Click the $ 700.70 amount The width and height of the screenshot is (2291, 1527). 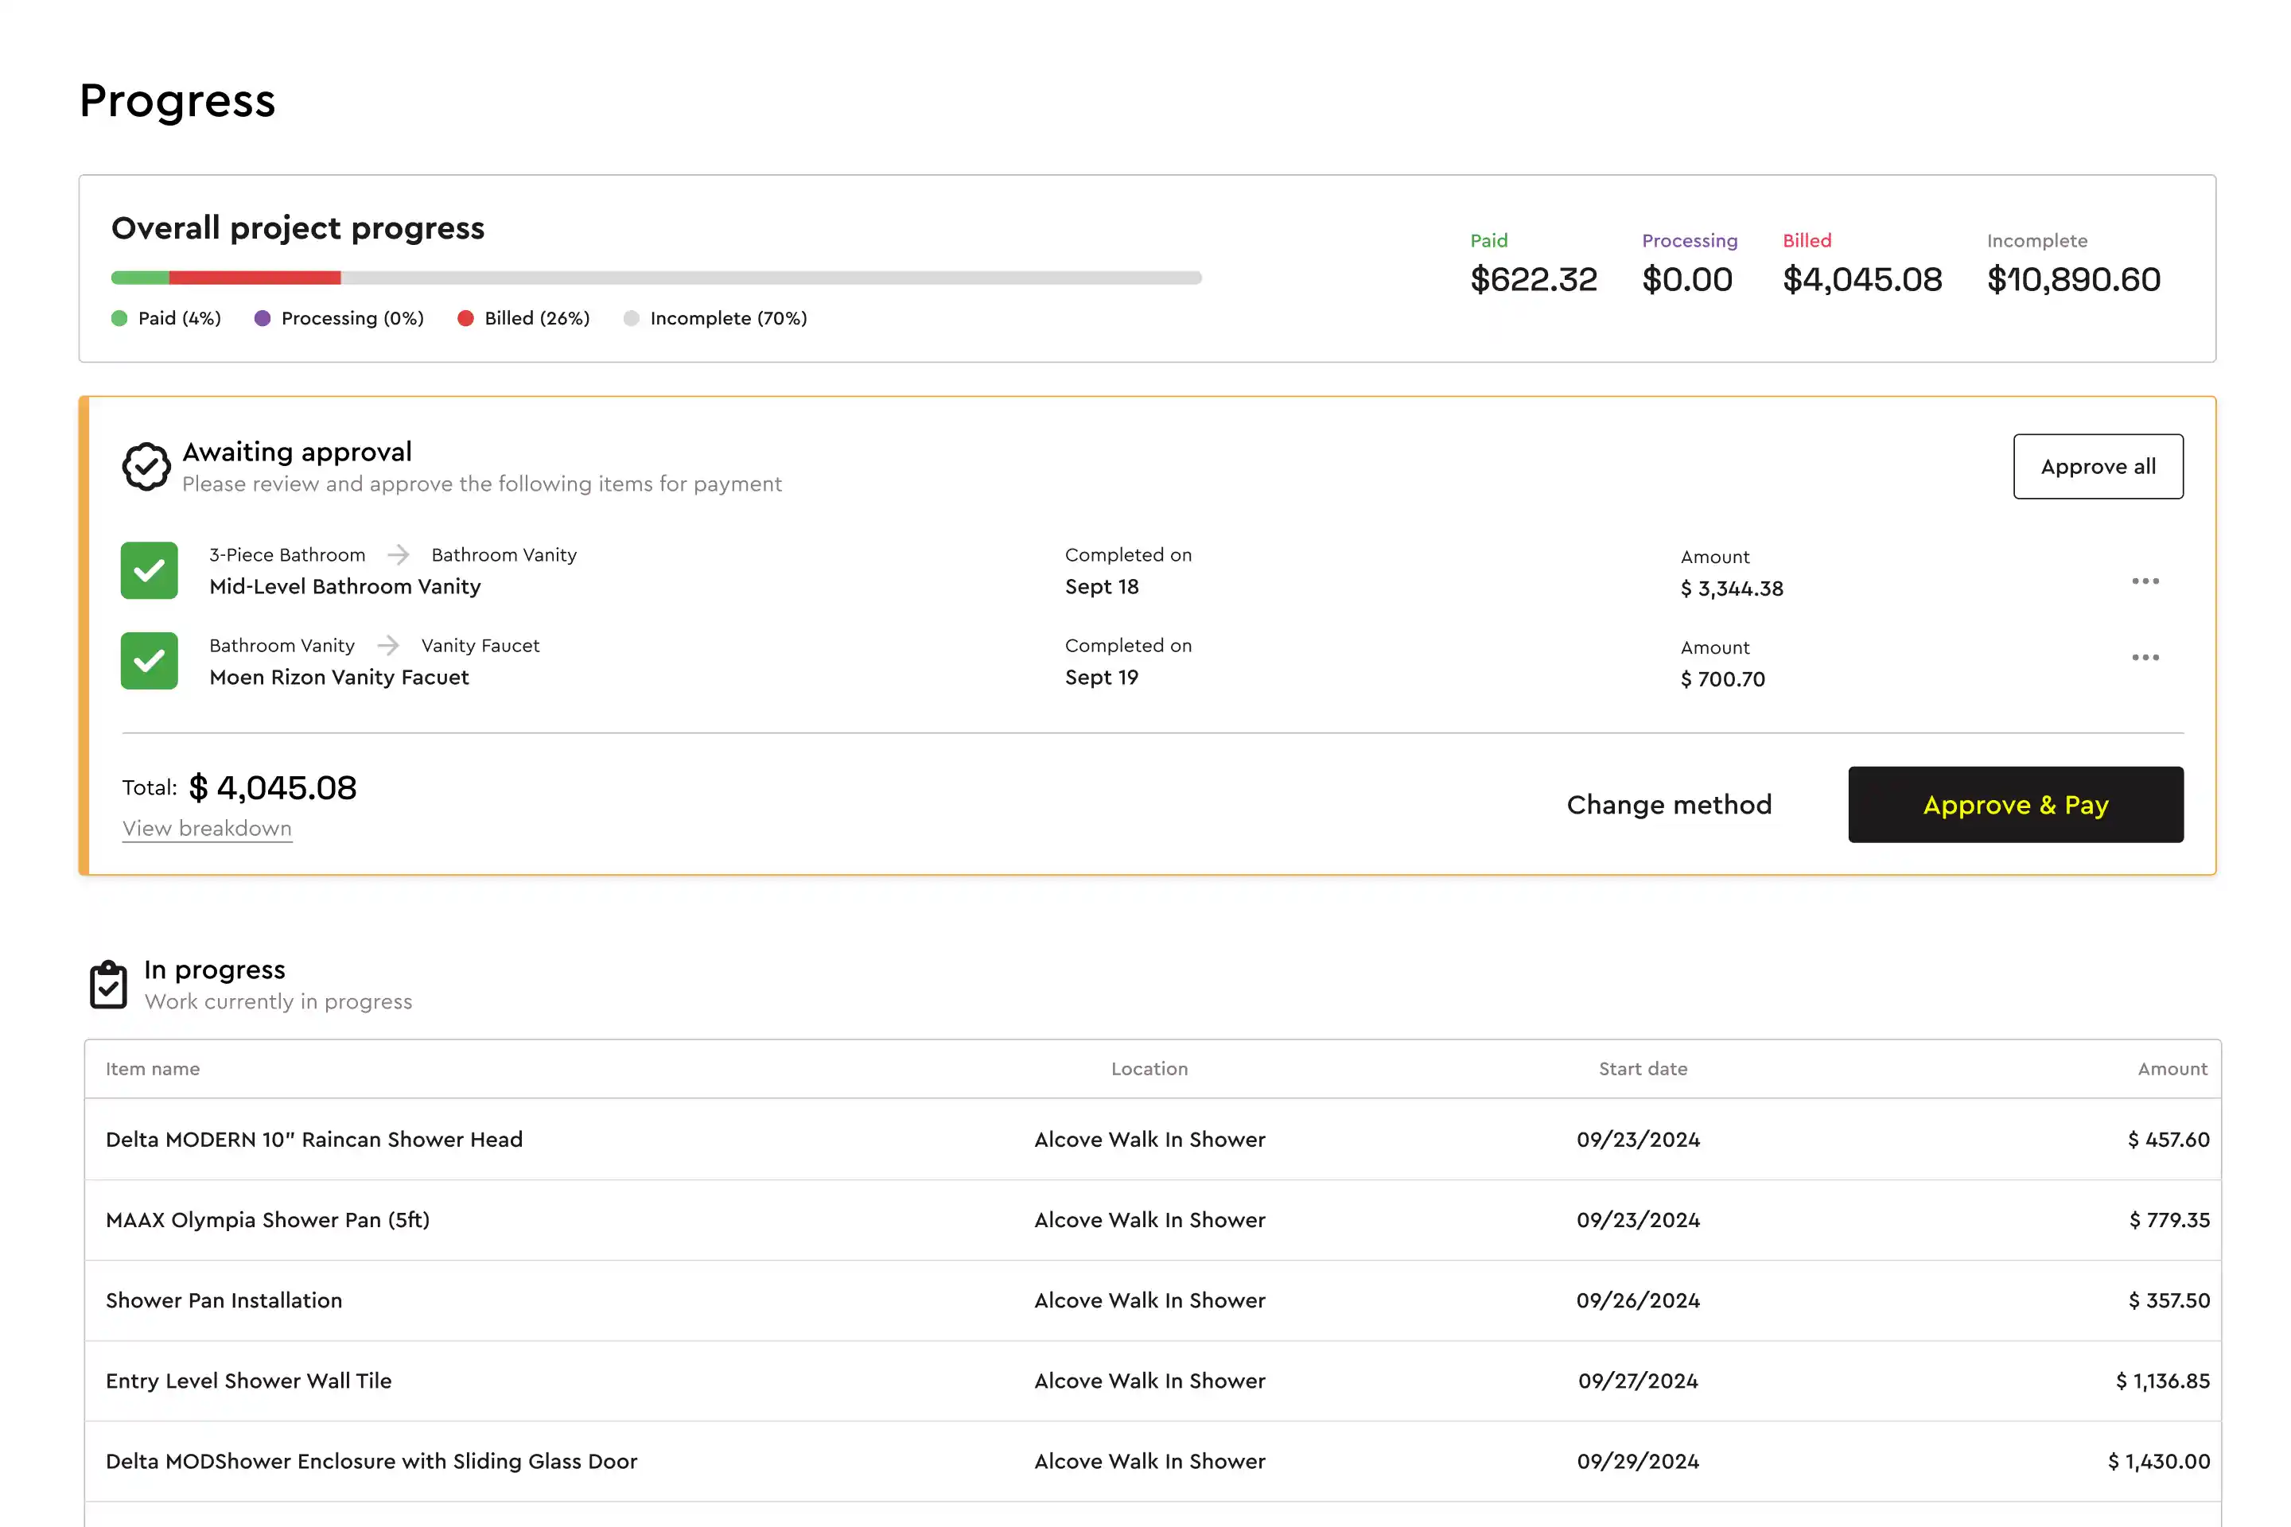click(x=1722, y=680)
